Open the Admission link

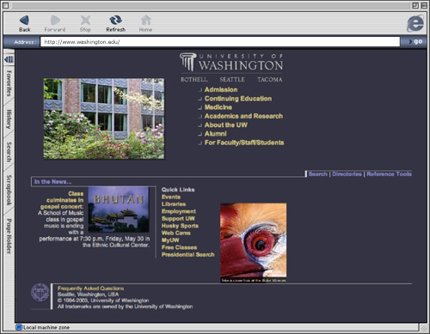tap(221, 89)
